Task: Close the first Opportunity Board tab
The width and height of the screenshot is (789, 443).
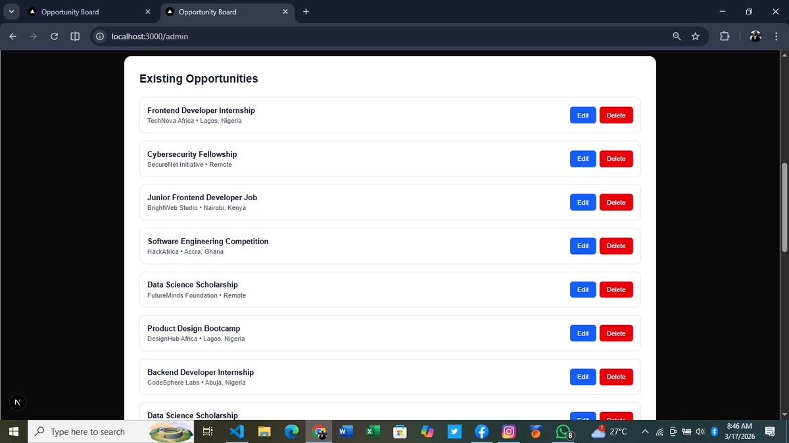Action: click(148, 12)
